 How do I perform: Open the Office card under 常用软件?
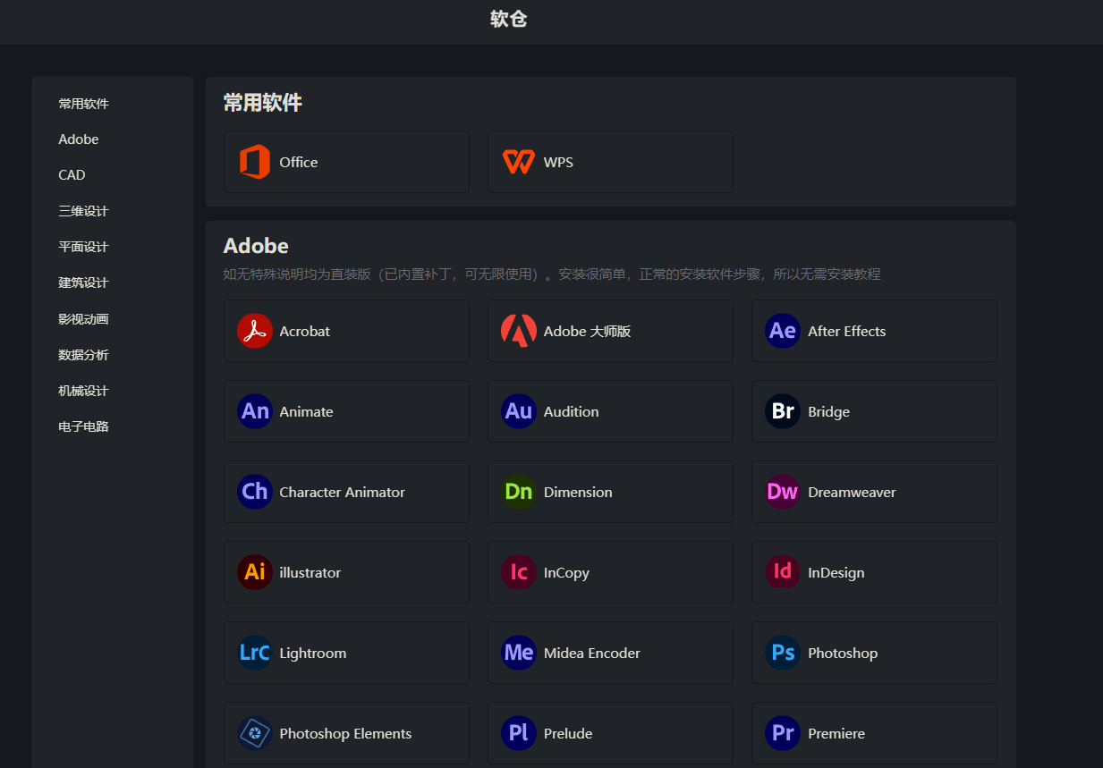[x=346, y=162]
